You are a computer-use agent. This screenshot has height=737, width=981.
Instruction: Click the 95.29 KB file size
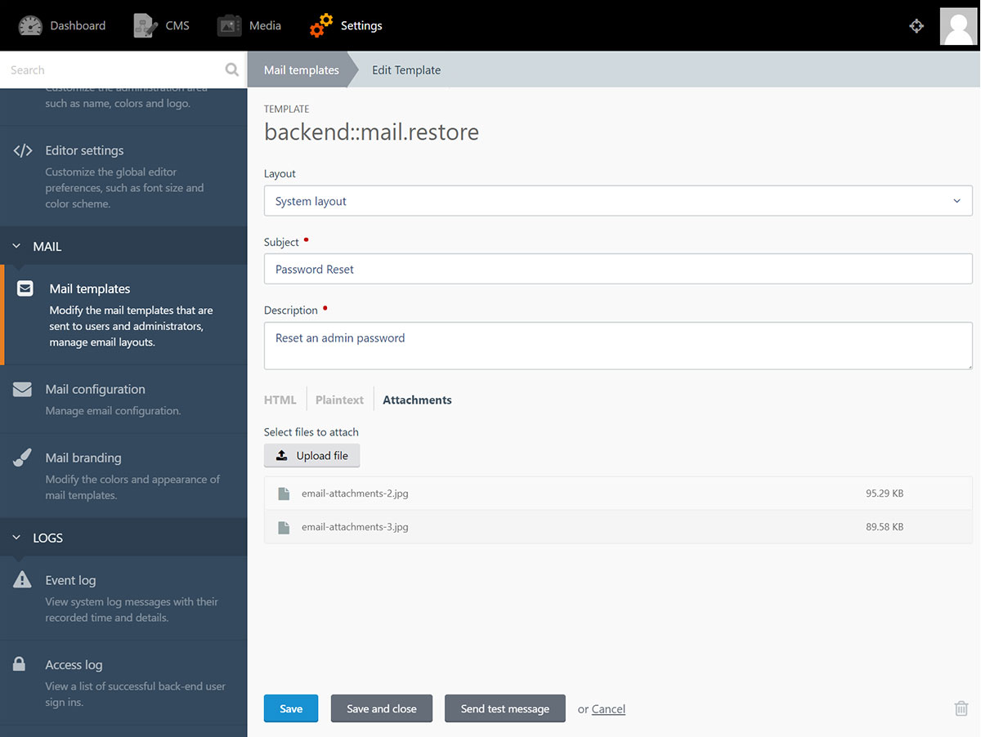tap(885, 494)
